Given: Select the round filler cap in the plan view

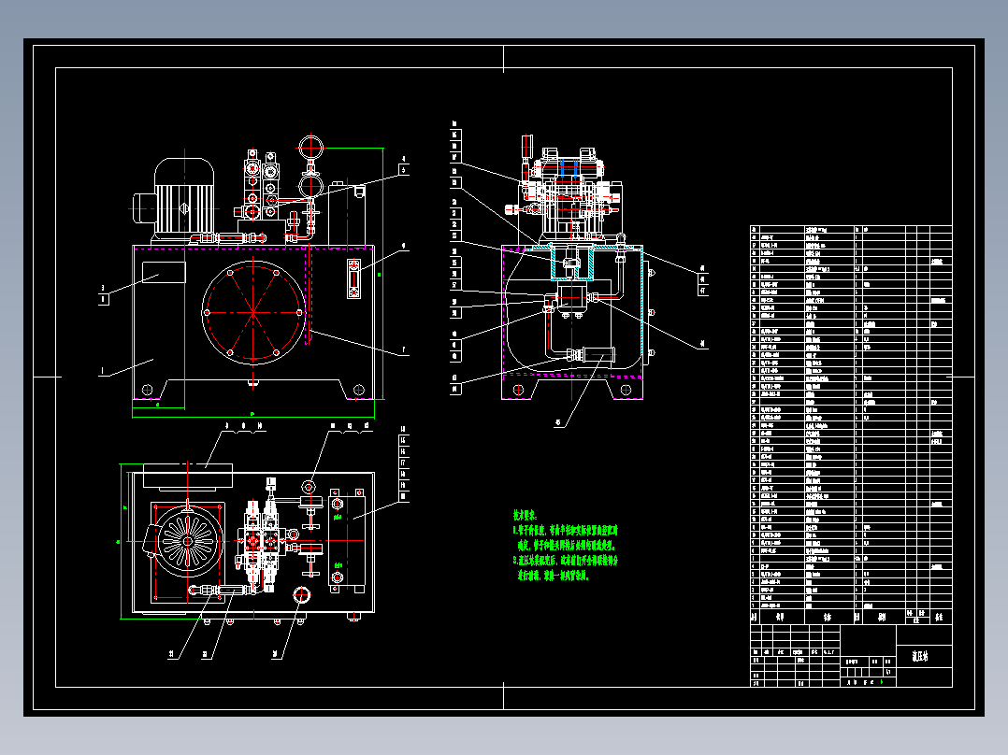Looking at the screenshot, I should coord(301,595).
